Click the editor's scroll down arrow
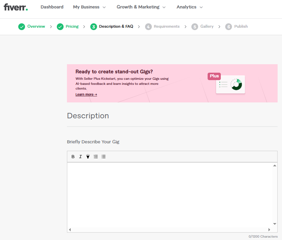This screenshot has width=282, height=240. coord(275,224)
